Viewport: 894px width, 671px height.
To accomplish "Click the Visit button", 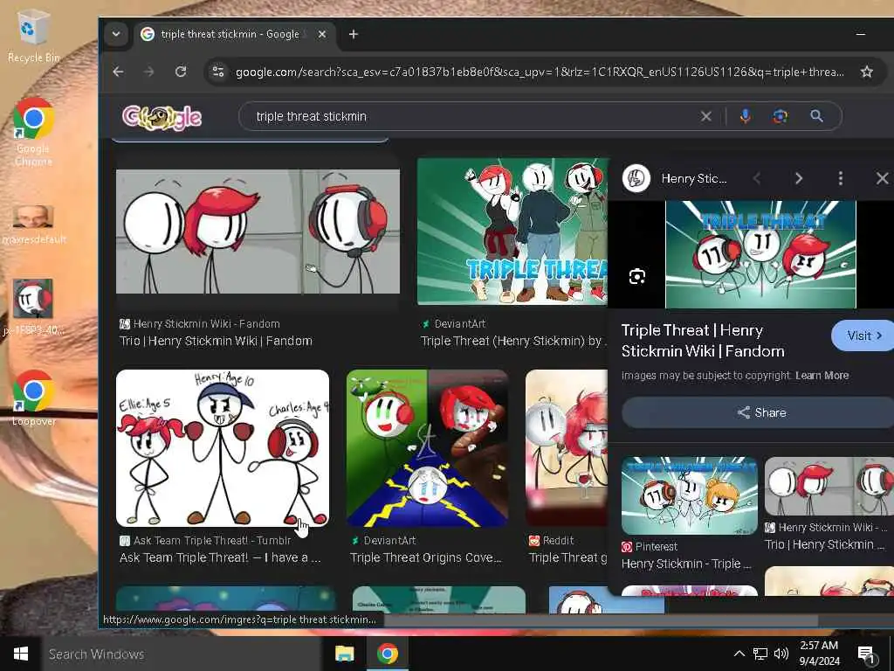I will (862, 335).
